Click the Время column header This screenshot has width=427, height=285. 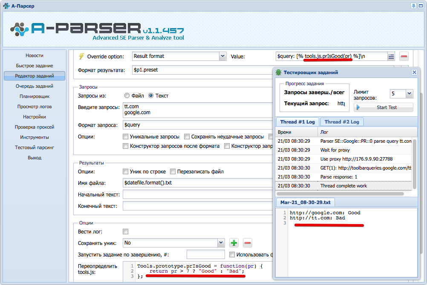click(x=297, y=132)
